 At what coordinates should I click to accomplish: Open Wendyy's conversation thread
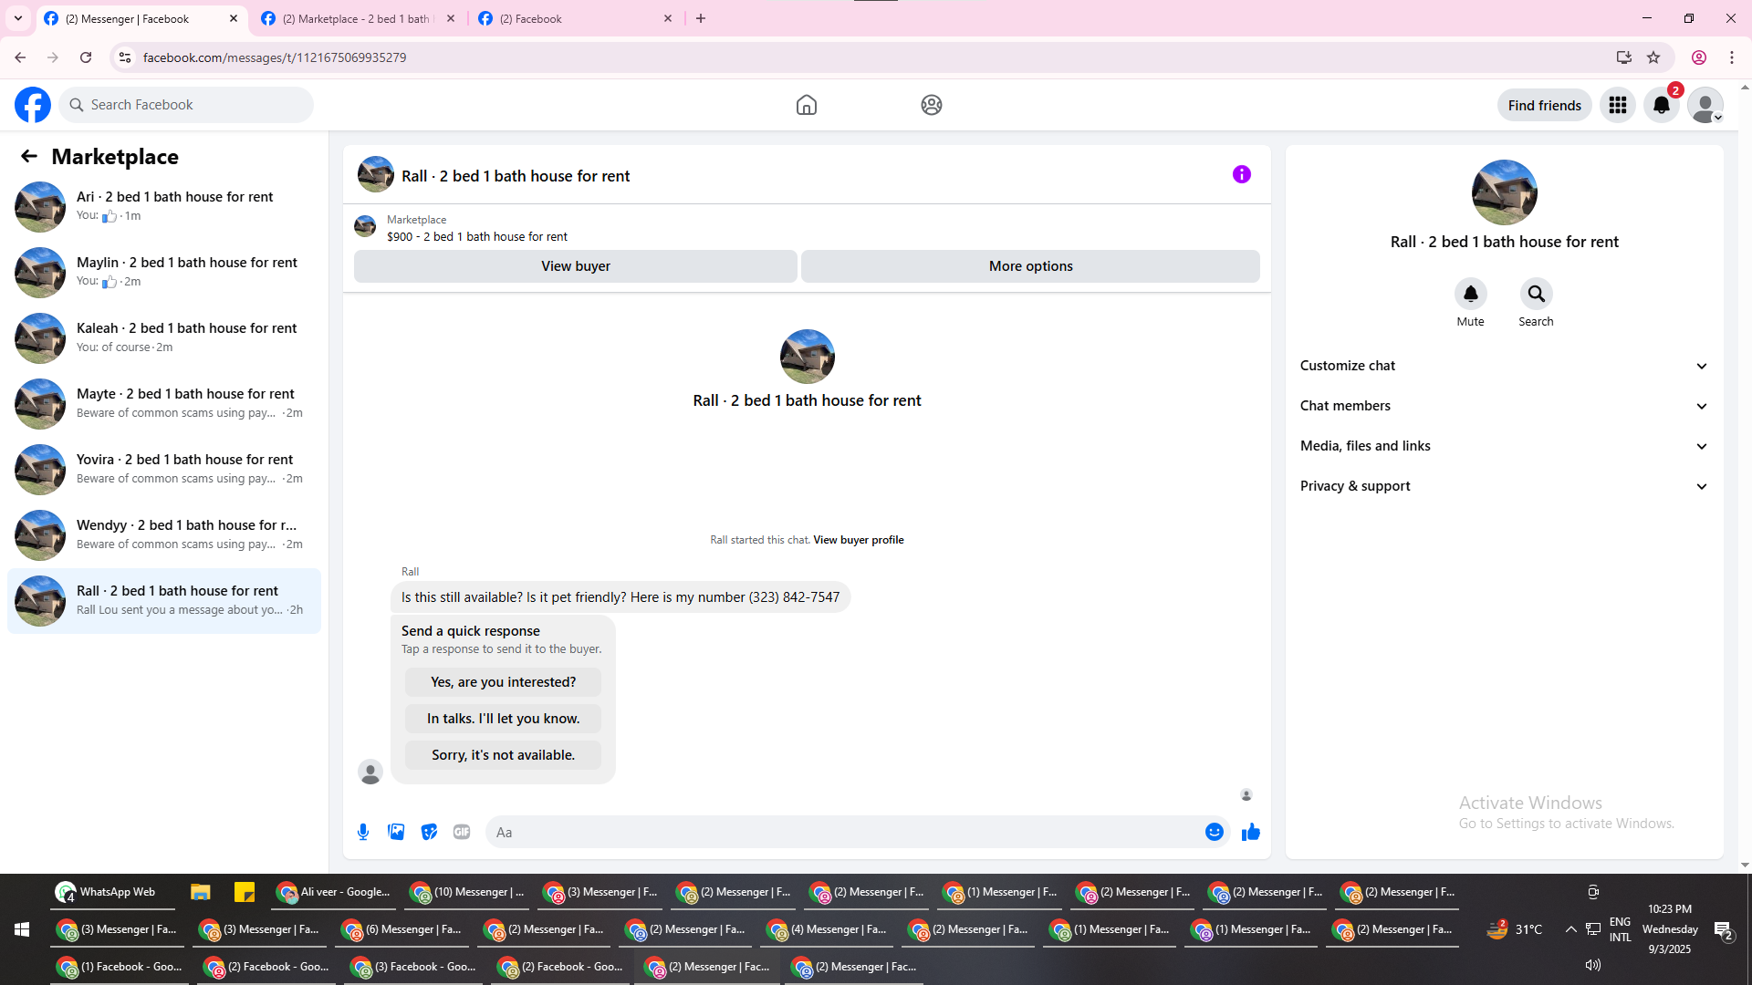tap(164, 535)
